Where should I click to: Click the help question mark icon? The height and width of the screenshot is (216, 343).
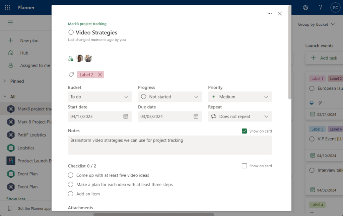tap(321, 7)
